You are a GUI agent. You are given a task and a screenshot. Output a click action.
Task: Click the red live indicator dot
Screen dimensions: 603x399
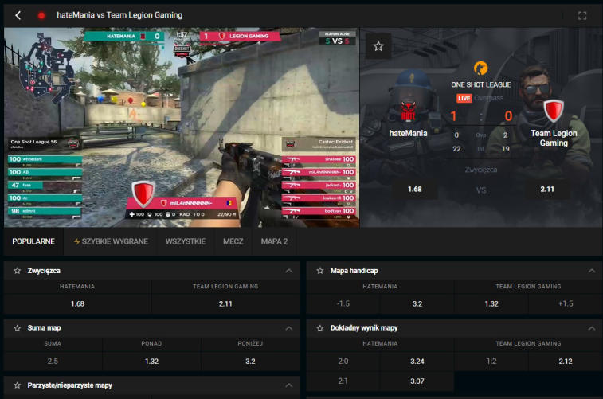click(41, 15)
